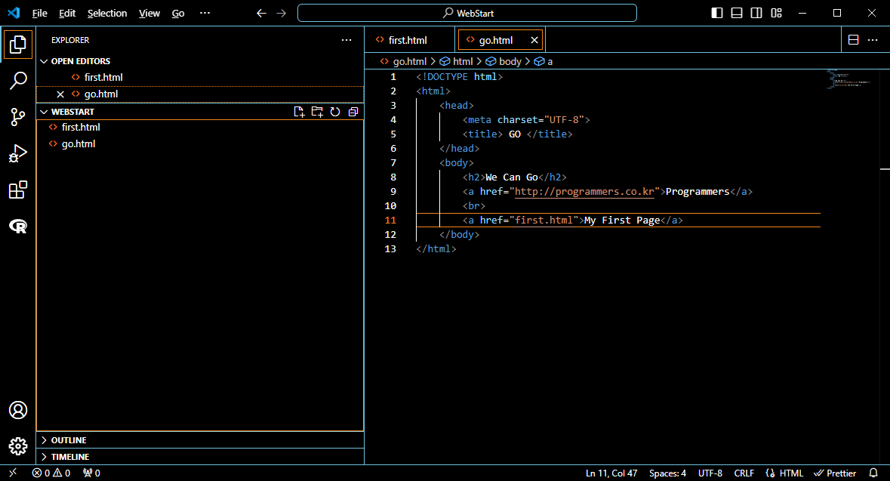Open the Search view in activity bar

(x=17, y=81)
